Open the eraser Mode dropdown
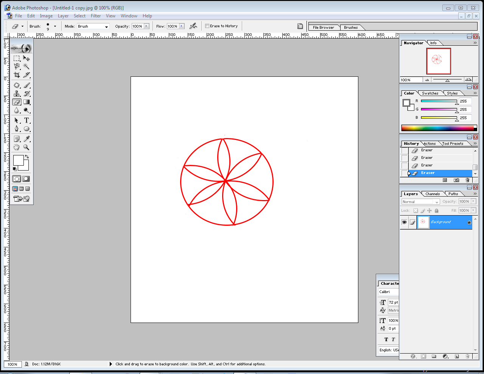This screenshot has height=374, width=484. click(106, 26)
